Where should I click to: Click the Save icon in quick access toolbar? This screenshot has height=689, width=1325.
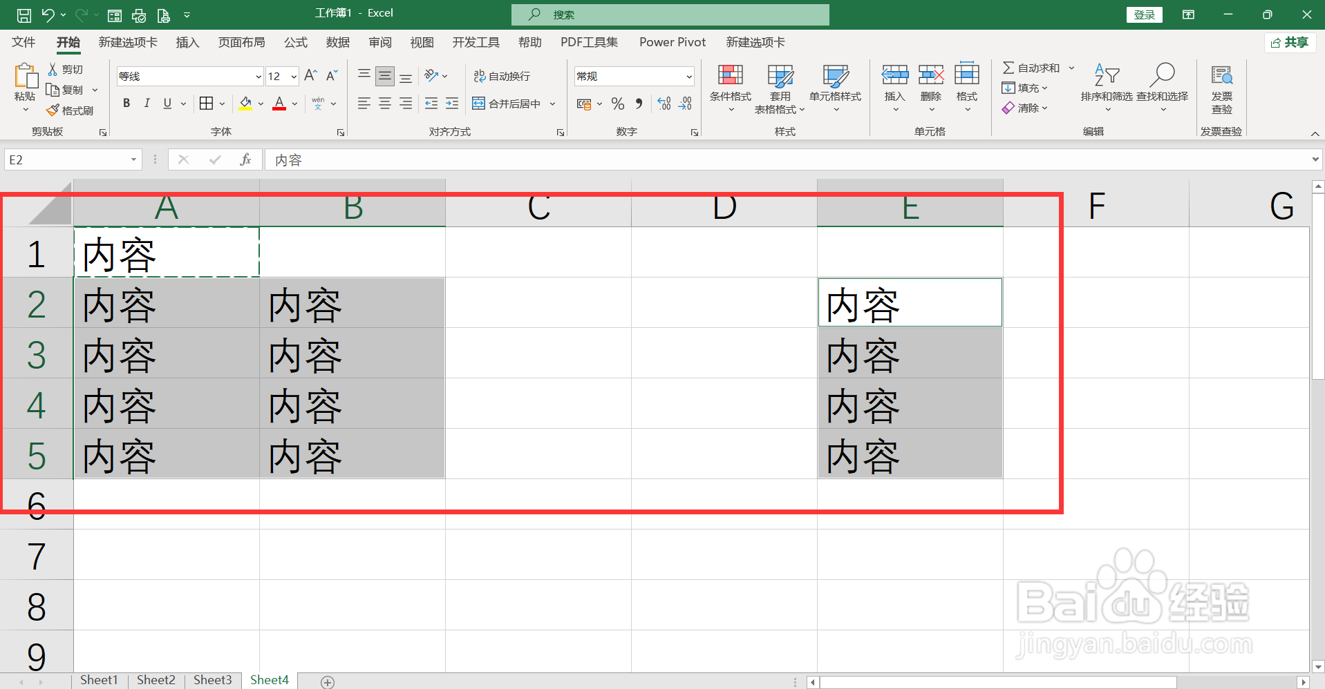click(x=24, y=14)
